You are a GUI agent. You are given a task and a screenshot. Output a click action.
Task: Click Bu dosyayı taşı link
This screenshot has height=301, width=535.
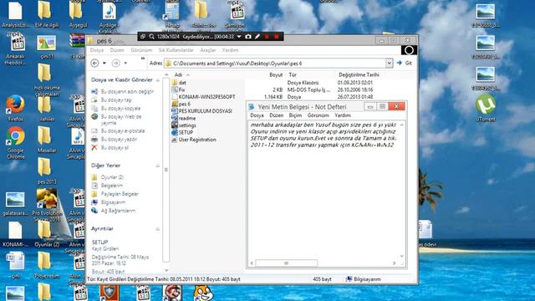[116, 100]
